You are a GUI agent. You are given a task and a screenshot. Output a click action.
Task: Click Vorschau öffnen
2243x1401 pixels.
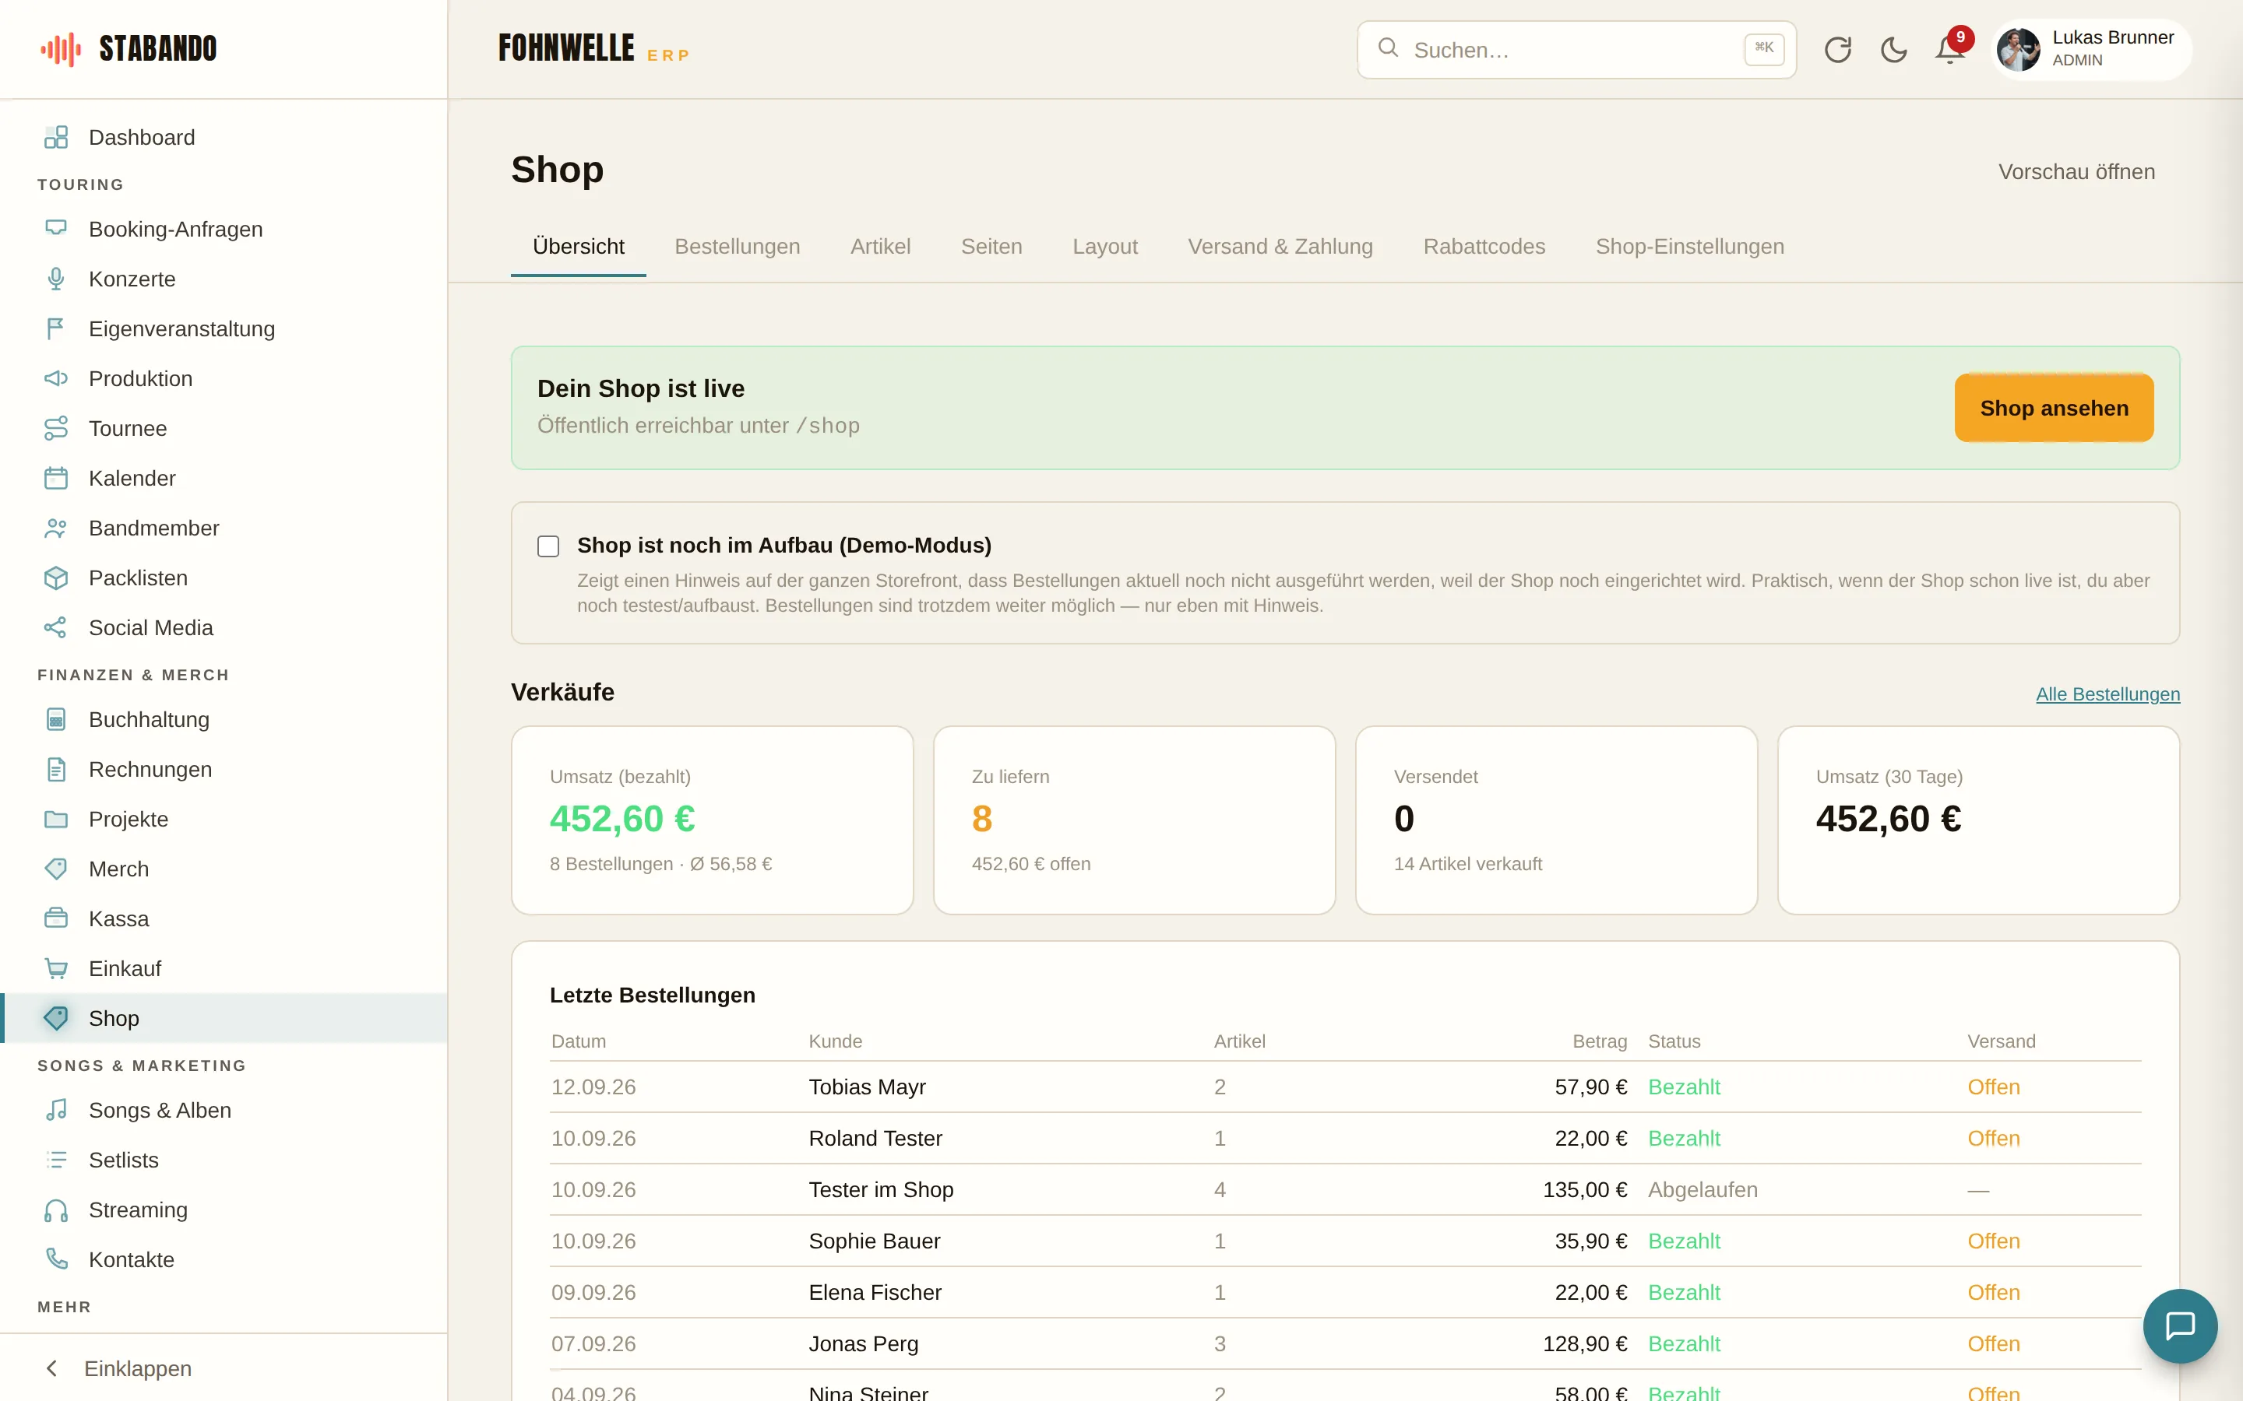point(2076,172)
